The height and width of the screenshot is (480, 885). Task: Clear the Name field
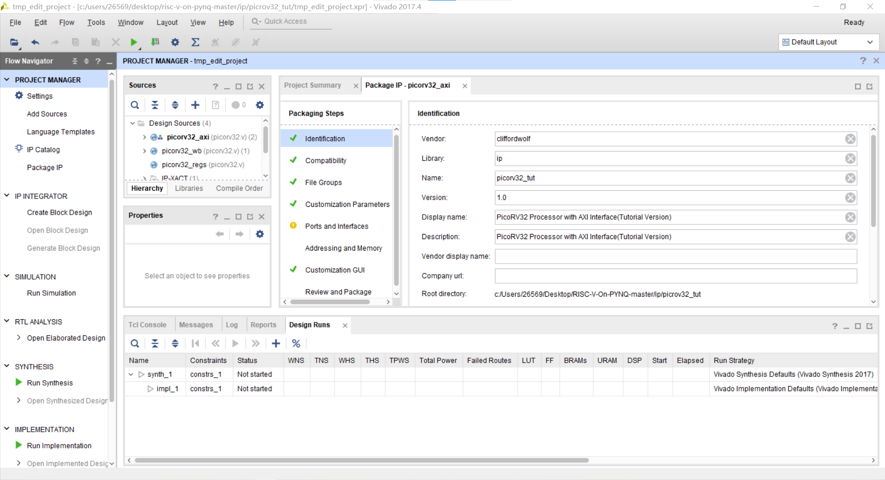[850, 178]
